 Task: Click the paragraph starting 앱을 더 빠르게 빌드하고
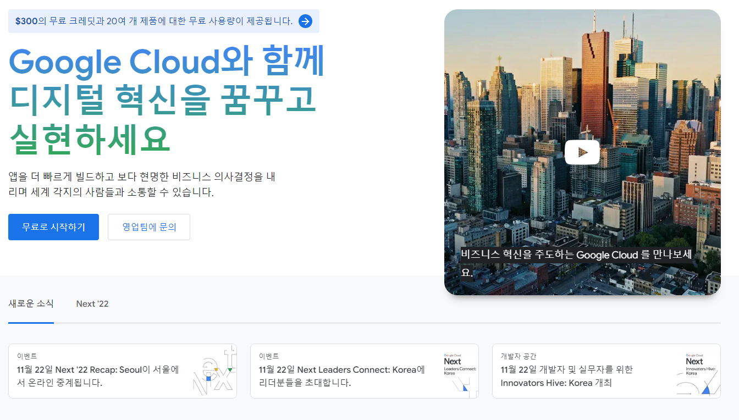coord(142,185)
